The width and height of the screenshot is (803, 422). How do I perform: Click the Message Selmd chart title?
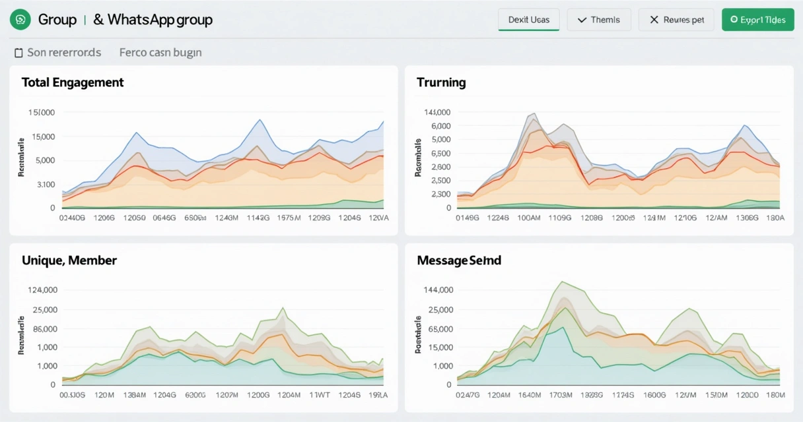click(459, 260)
